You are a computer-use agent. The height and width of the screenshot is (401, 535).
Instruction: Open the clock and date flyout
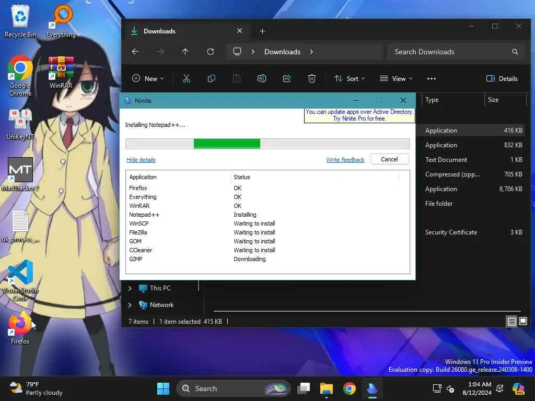click(477, 388)
